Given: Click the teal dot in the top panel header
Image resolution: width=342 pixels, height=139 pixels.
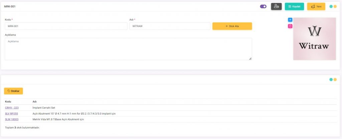Looking at the screenshot, I should (x=331, y=6).
